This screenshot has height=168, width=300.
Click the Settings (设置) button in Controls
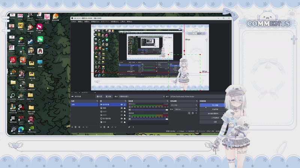[x=212, y=122]
